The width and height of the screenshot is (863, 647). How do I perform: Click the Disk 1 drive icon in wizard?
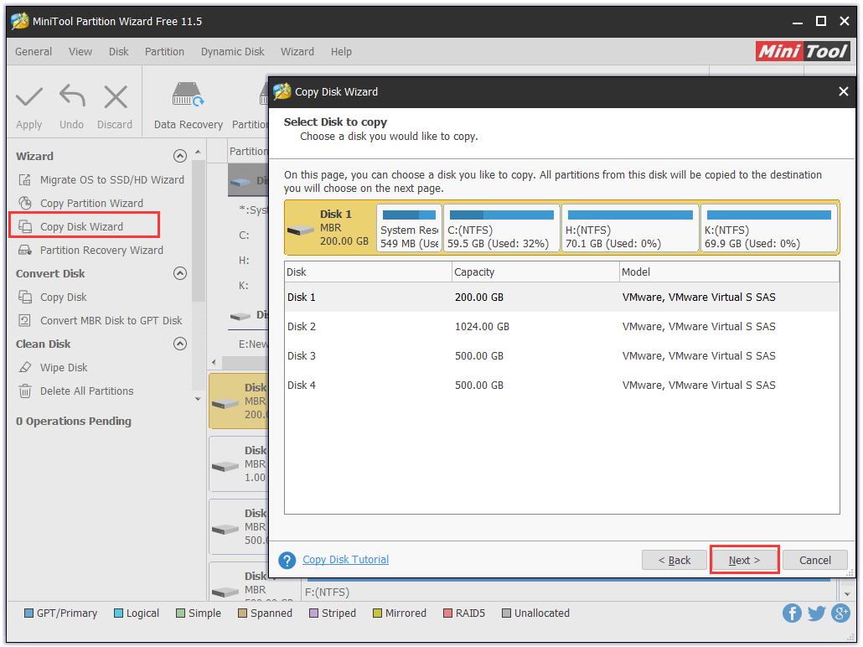coord(301,230)
